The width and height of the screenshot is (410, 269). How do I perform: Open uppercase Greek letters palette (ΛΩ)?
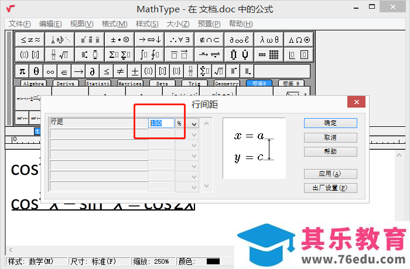pos(299,40)
